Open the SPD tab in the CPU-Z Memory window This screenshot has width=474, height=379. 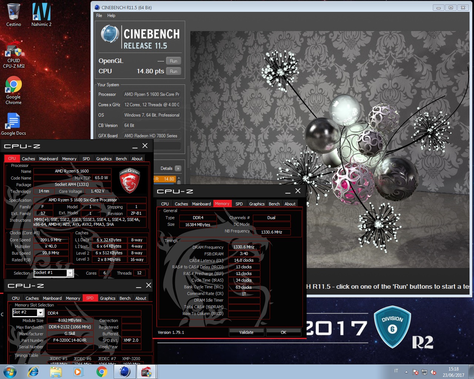(239, 204)
